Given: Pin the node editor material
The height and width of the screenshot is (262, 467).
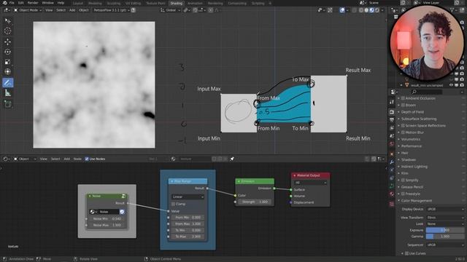Looking at the screenshot, I should tap(232, 159).
